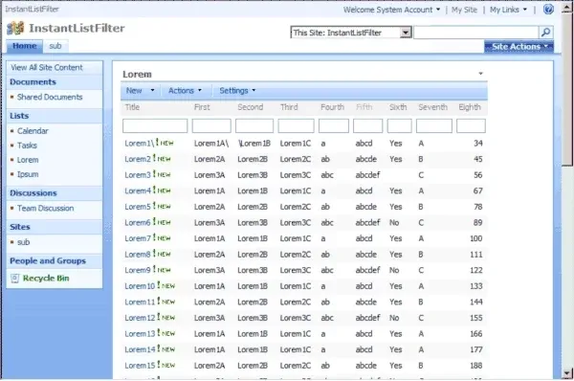Screen dimensions: 574x381
Task: Open the Recycle Bin icon
Action: [14, 279]
